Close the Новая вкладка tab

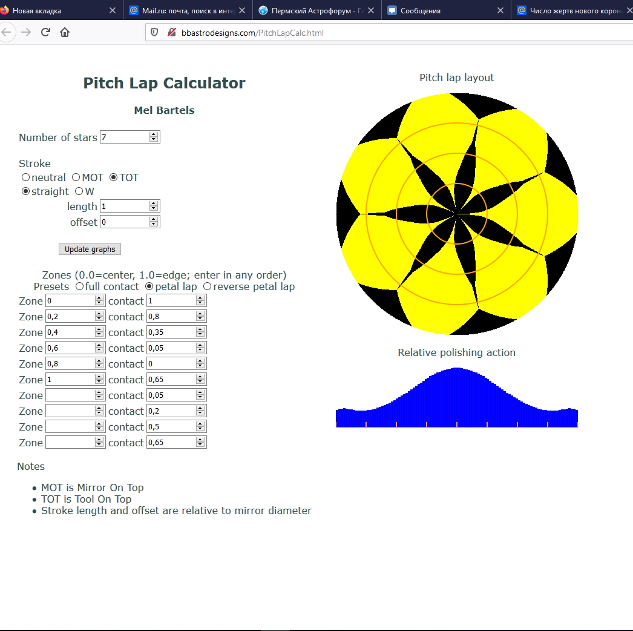pyautogui.click(x=113, y=10)
